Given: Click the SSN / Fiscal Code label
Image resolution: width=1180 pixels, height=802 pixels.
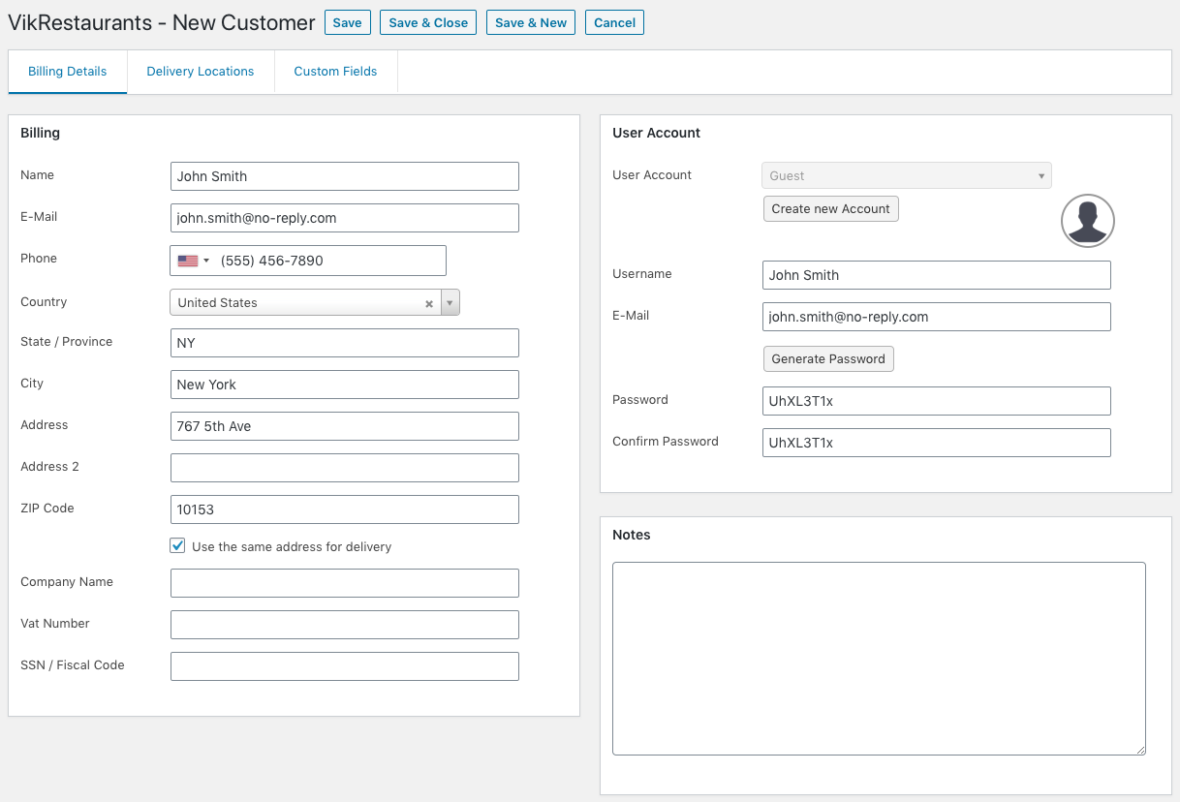Looking at the screenshot, I should tap(73, 665).
